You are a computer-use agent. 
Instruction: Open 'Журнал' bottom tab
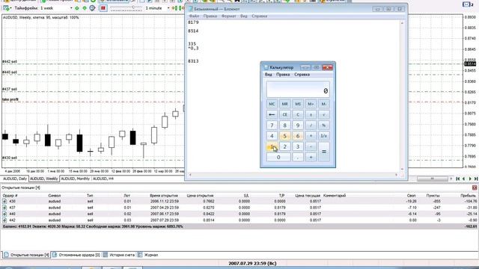147,255
